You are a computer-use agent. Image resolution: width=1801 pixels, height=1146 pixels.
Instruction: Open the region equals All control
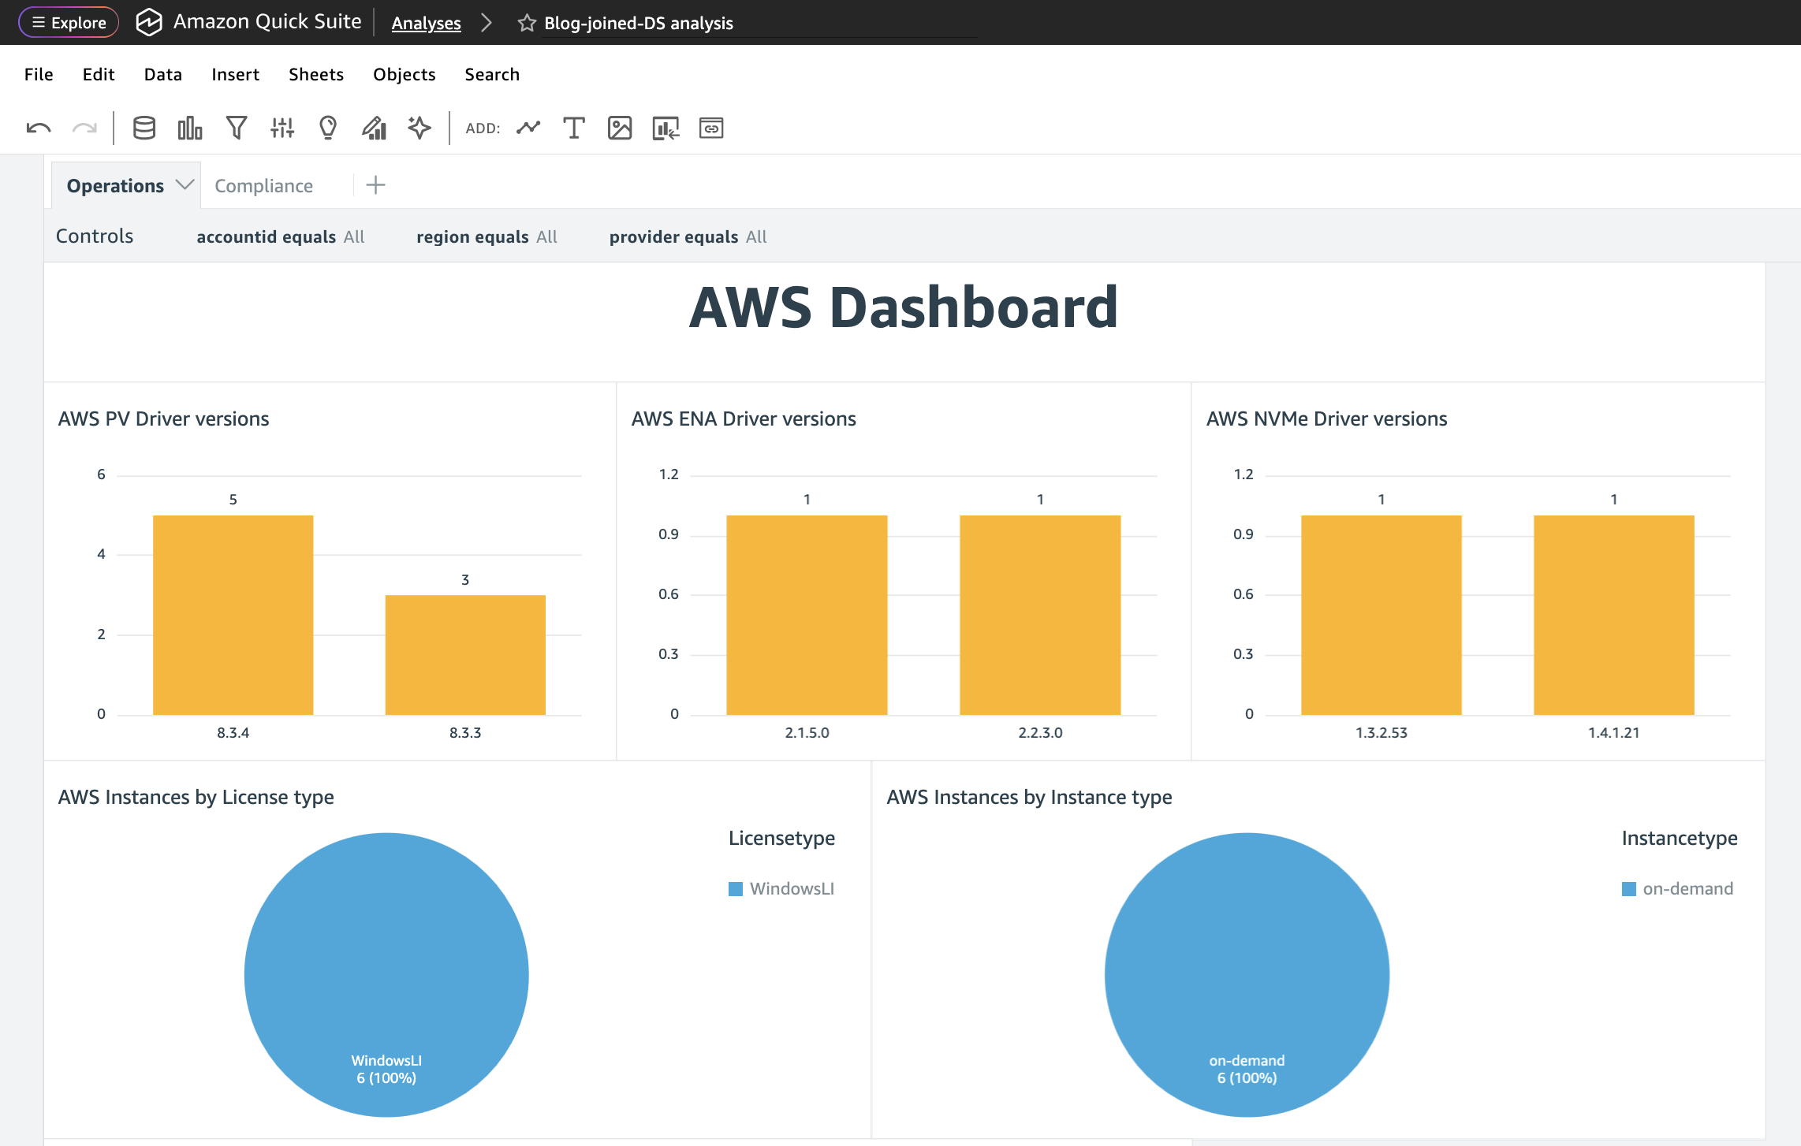pyautogui.click(x=486, y=236)
